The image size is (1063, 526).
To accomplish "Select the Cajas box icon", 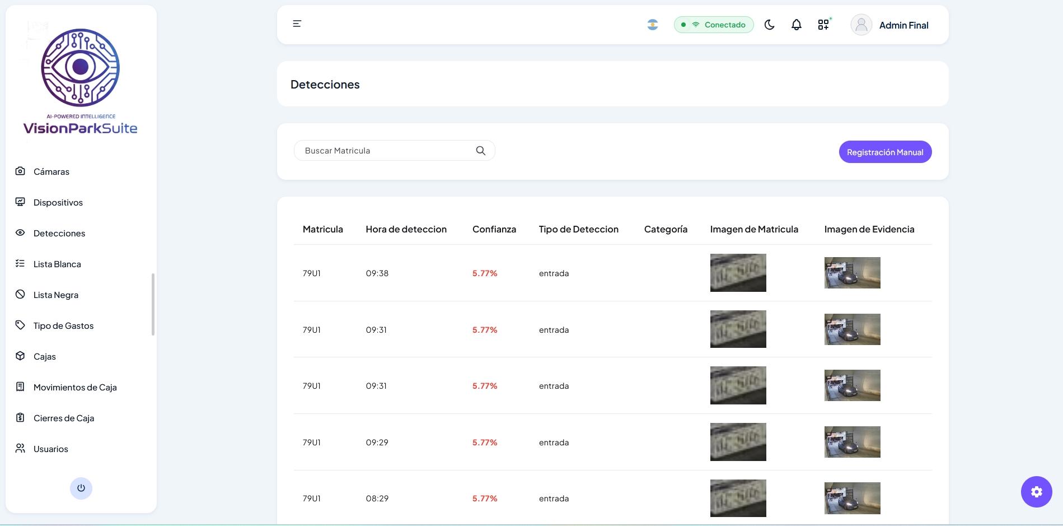I will pos(20,356).
